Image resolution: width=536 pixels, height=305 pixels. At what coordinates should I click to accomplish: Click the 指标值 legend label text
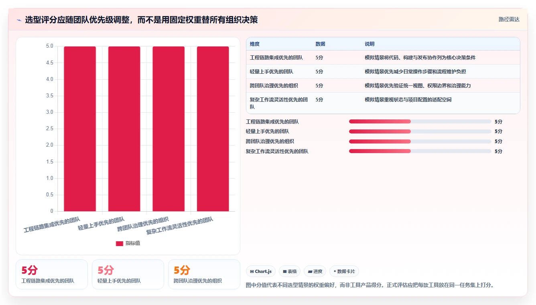pos(133,243)
